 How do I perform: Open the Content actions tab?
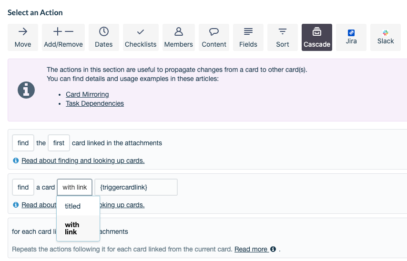pyautogui.click(x=214, y=37)
